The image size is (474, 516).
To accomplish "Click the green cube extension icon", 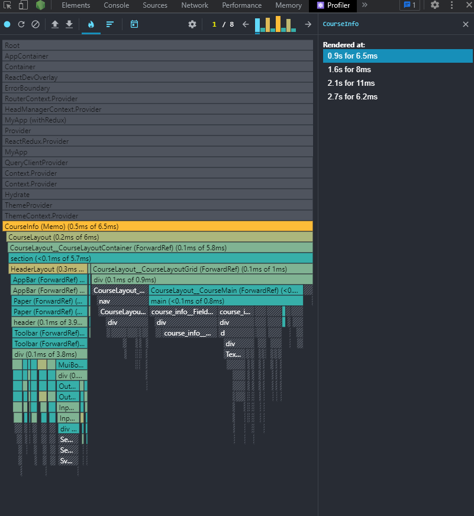I will (x=40, y=5).
